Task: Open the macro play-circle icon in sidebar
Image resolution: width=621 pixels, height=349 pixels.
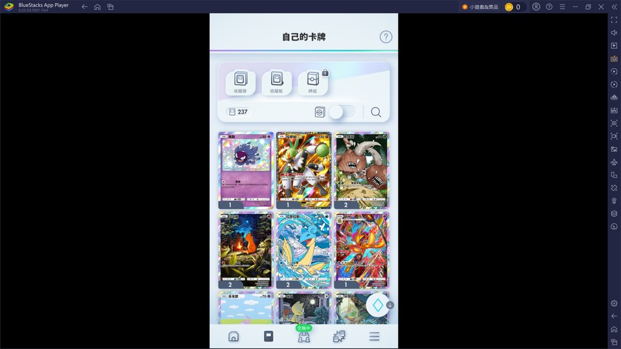Action: pyautogui.click(x=614, y=72)
